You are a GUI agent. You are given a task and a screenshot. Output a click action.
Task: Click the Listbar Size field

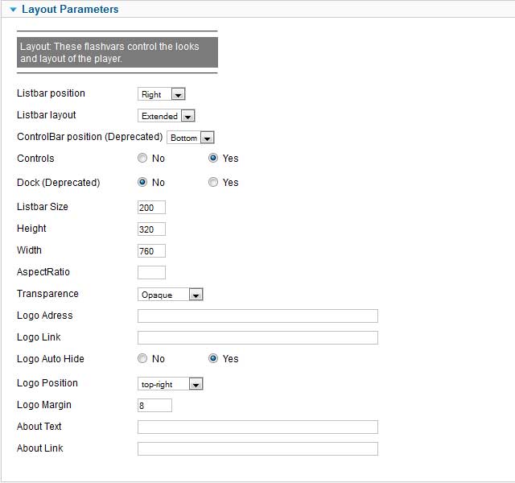tap(151, 208)
